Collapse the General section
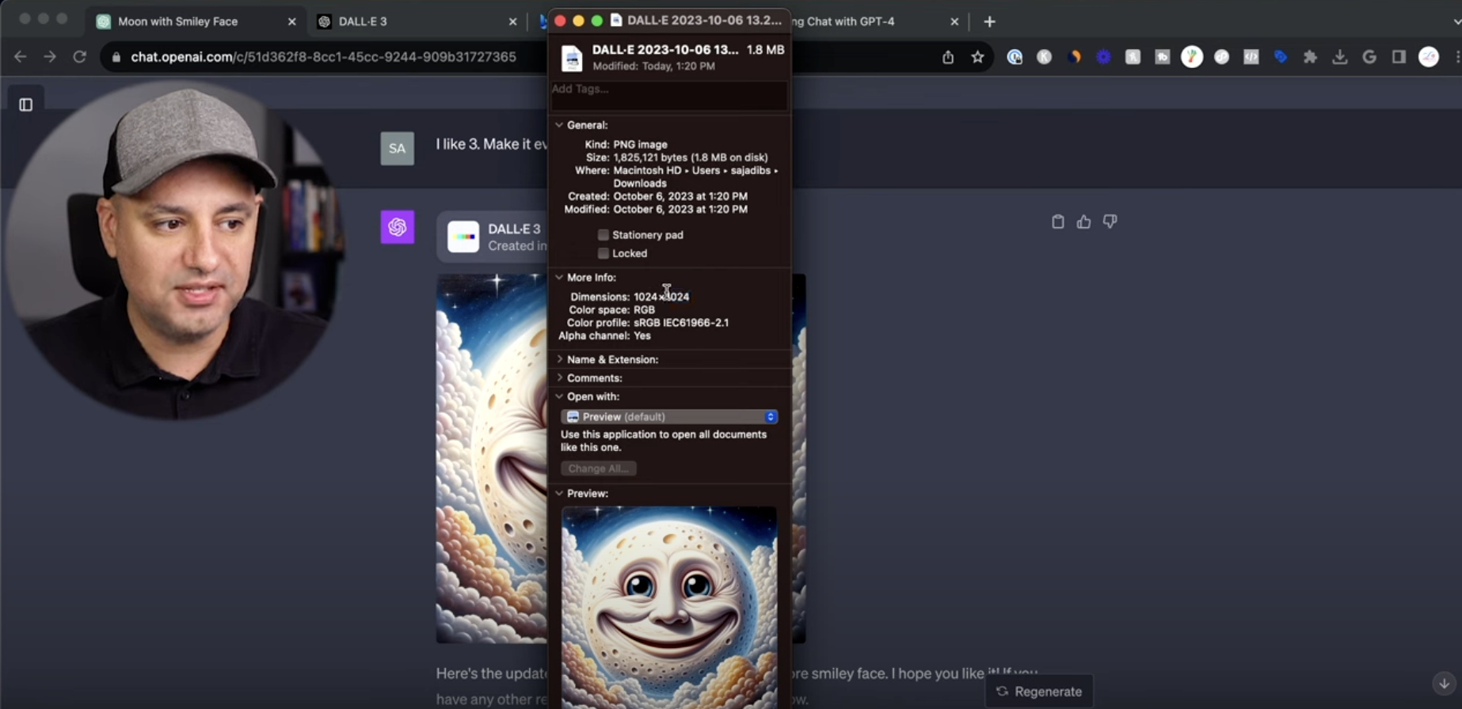Image resolution: width=1462 pixels, height=709 pixels. coord(559,125)
